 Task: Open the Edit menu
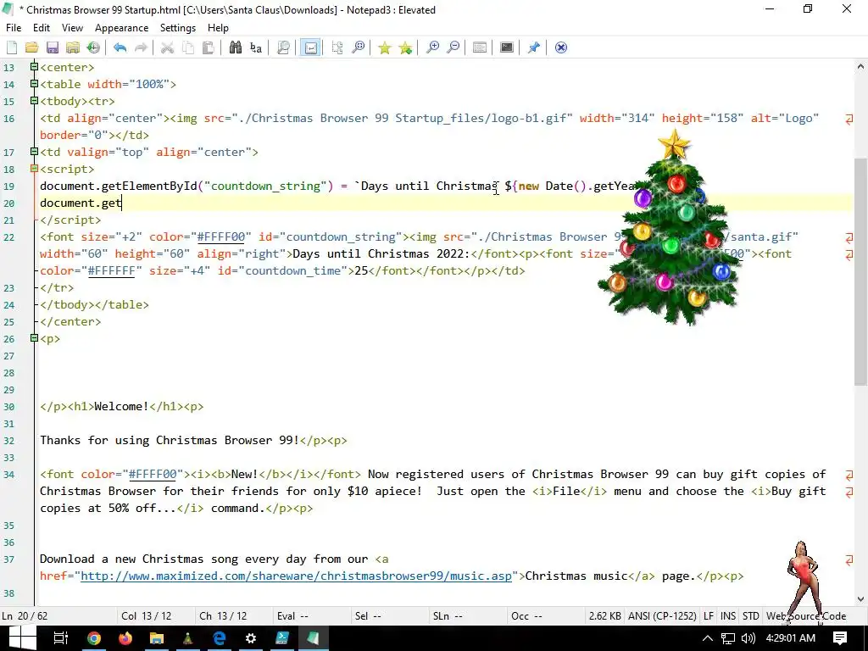click(x=42, y=28)
